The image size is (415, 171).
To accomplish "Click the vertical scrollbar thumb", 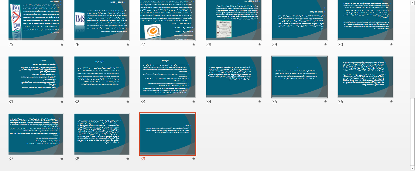I will [x=412, y=132].
